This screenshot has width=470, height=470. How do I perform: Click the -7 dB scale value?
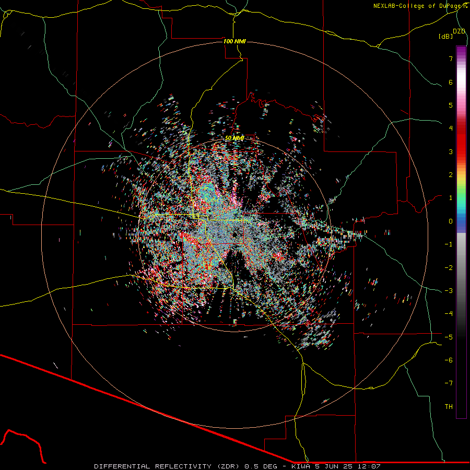pyautogui.click(x=449, y=383)
